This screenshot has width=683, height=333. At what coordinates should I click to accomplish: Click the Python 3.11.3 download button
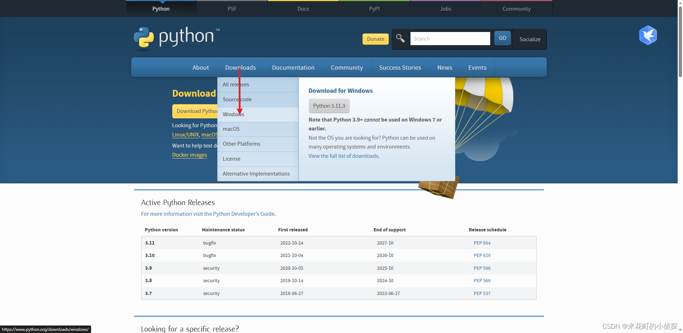coord(329,106)
